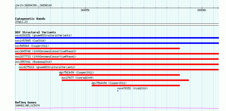Select the blue nsv4292151 variant bar
The height and width of the screenshot is (111, 226).
[x=117, y=38]
